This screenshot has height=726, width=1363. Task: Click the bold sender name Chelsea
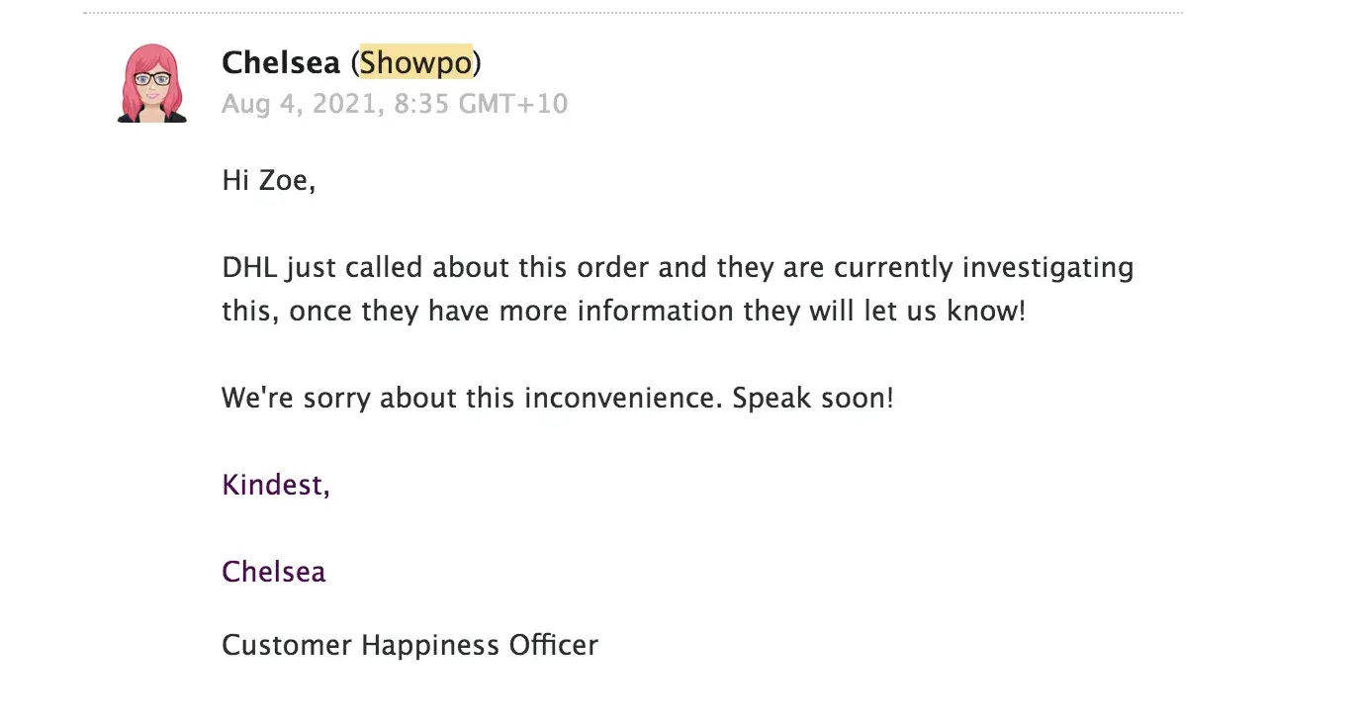coord(281,63)
